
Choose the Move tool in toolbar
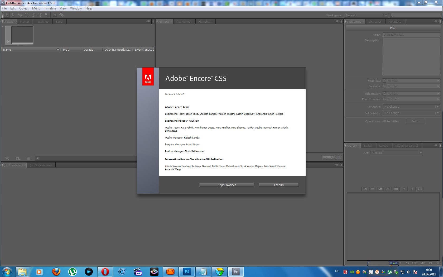click(20, 15)
